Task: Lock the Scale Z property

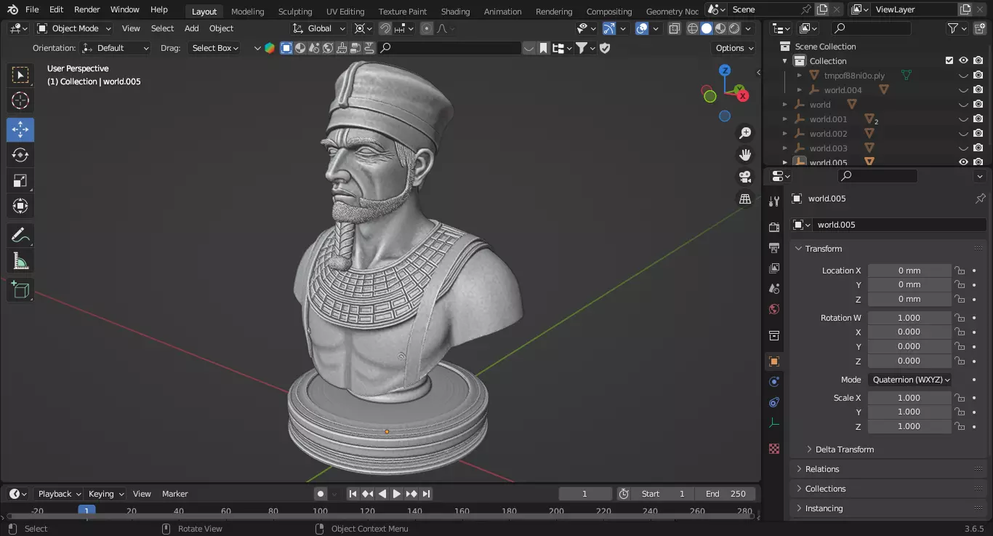Action: (960, 426)
